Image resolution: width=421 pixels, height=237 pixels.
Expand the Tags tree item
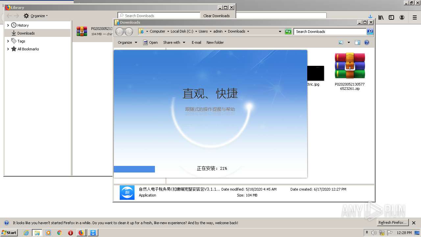8,41
